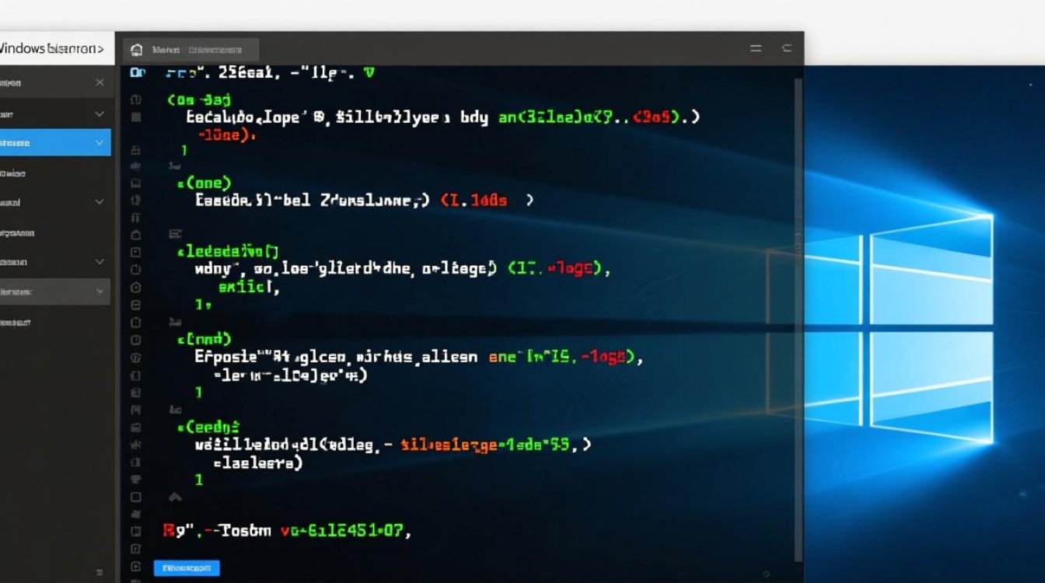Click the home icon in the tab bar
The height and width of the screenshot is (583, 1045).
coord(137,50)
